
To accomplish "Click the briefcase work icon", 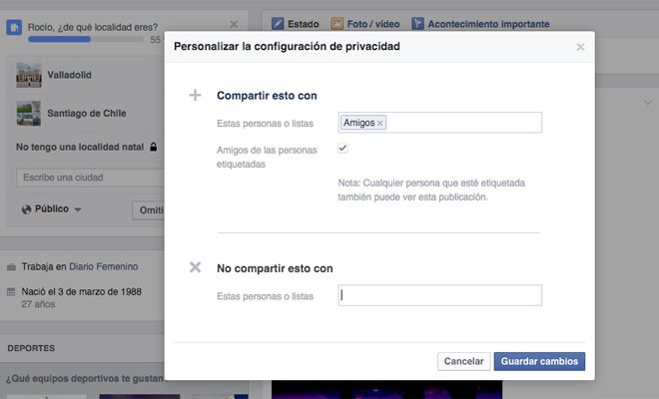I will [x=11, y=267].
